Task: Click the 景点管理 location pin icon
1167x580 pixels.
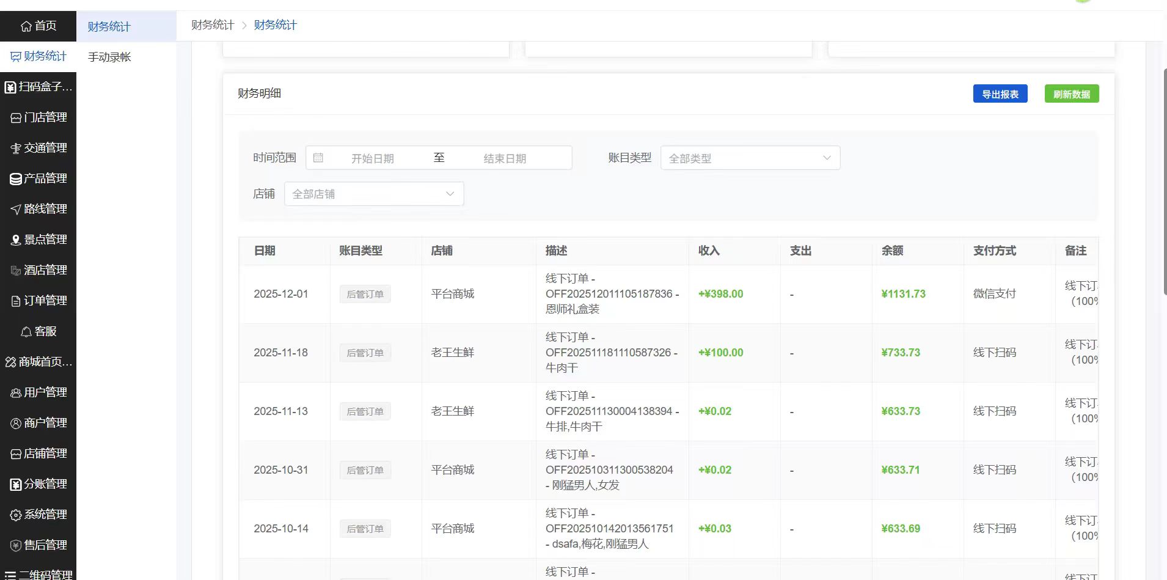Action: (16, 240)
